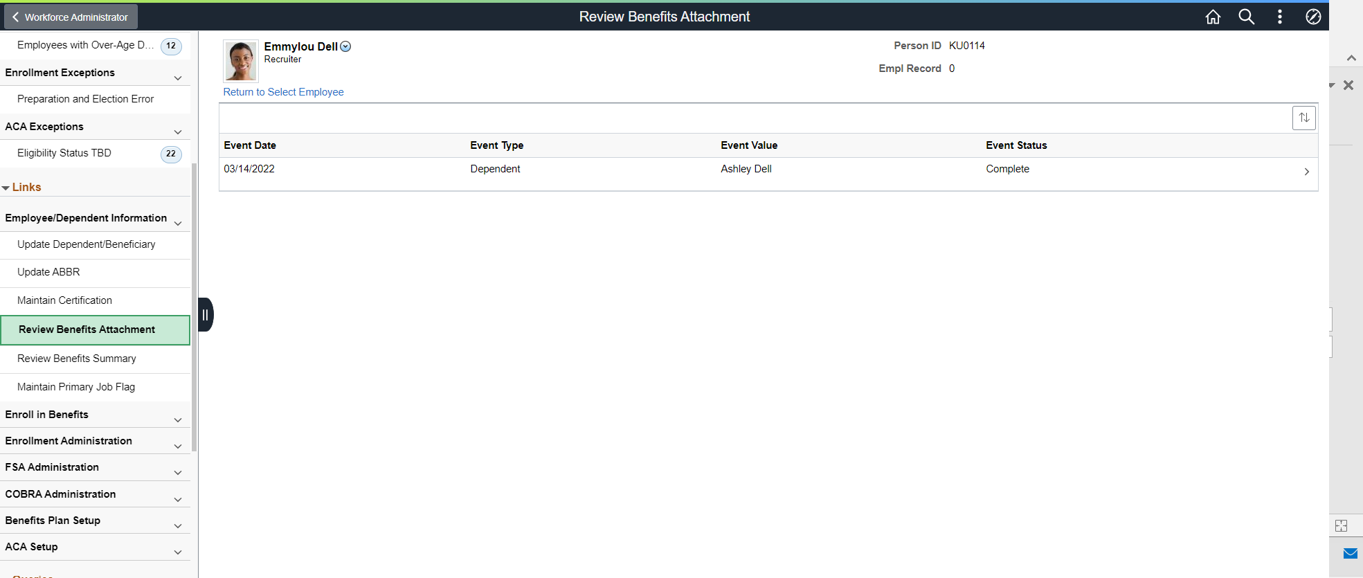
Task: Open the Home icon in header
Action: coord(1213,17)
